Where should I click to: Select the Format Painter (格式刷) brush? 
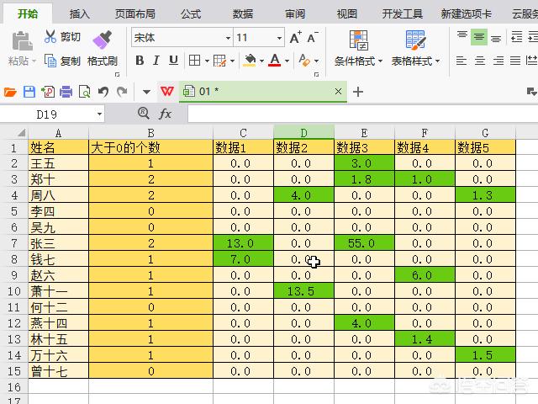[103, 40]
